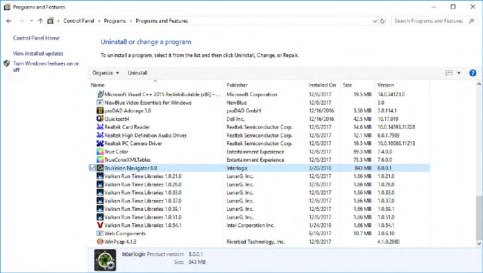
Task: Navigate to Control Panel breadcrumb
Action: pos(79,21)
